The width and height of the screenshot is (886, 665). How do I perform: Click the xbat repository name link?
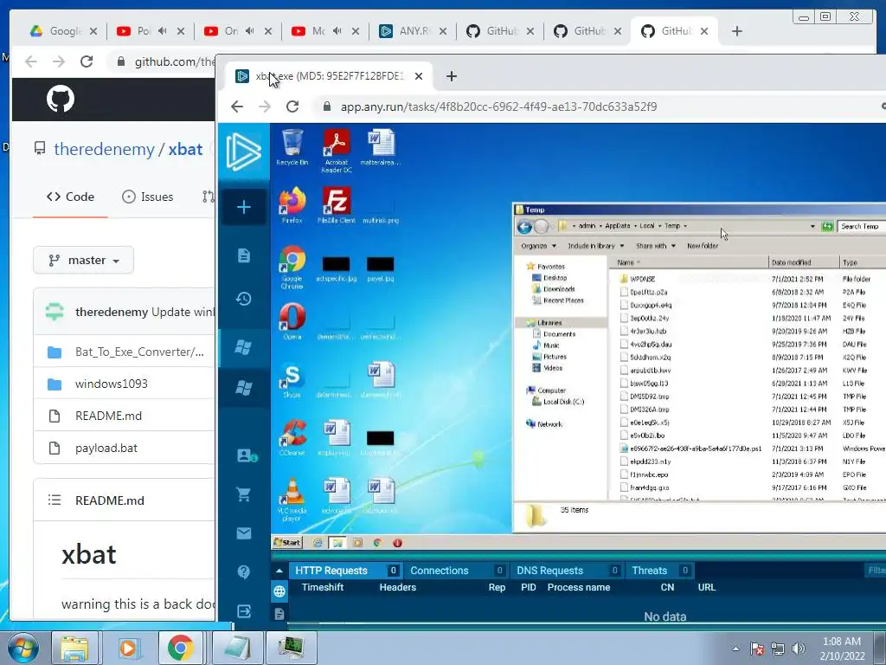[x=185, y=149]
